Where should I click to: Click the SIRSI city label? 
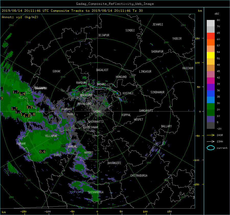click(x=58, y=155)
